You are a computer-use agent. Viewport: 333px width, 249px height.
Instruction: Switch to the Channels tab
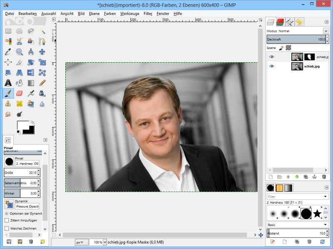280,22
